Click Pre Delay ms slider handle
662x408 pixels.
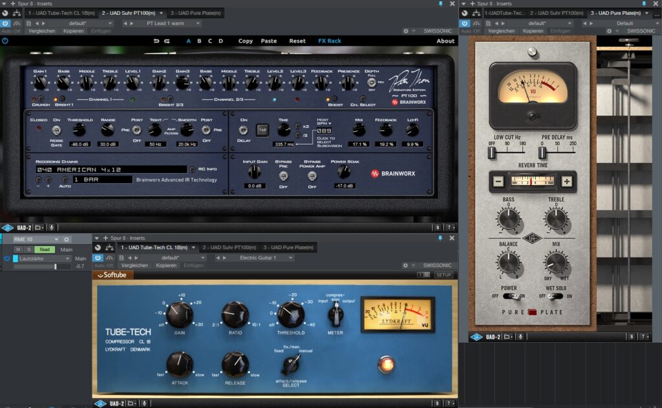542,152
